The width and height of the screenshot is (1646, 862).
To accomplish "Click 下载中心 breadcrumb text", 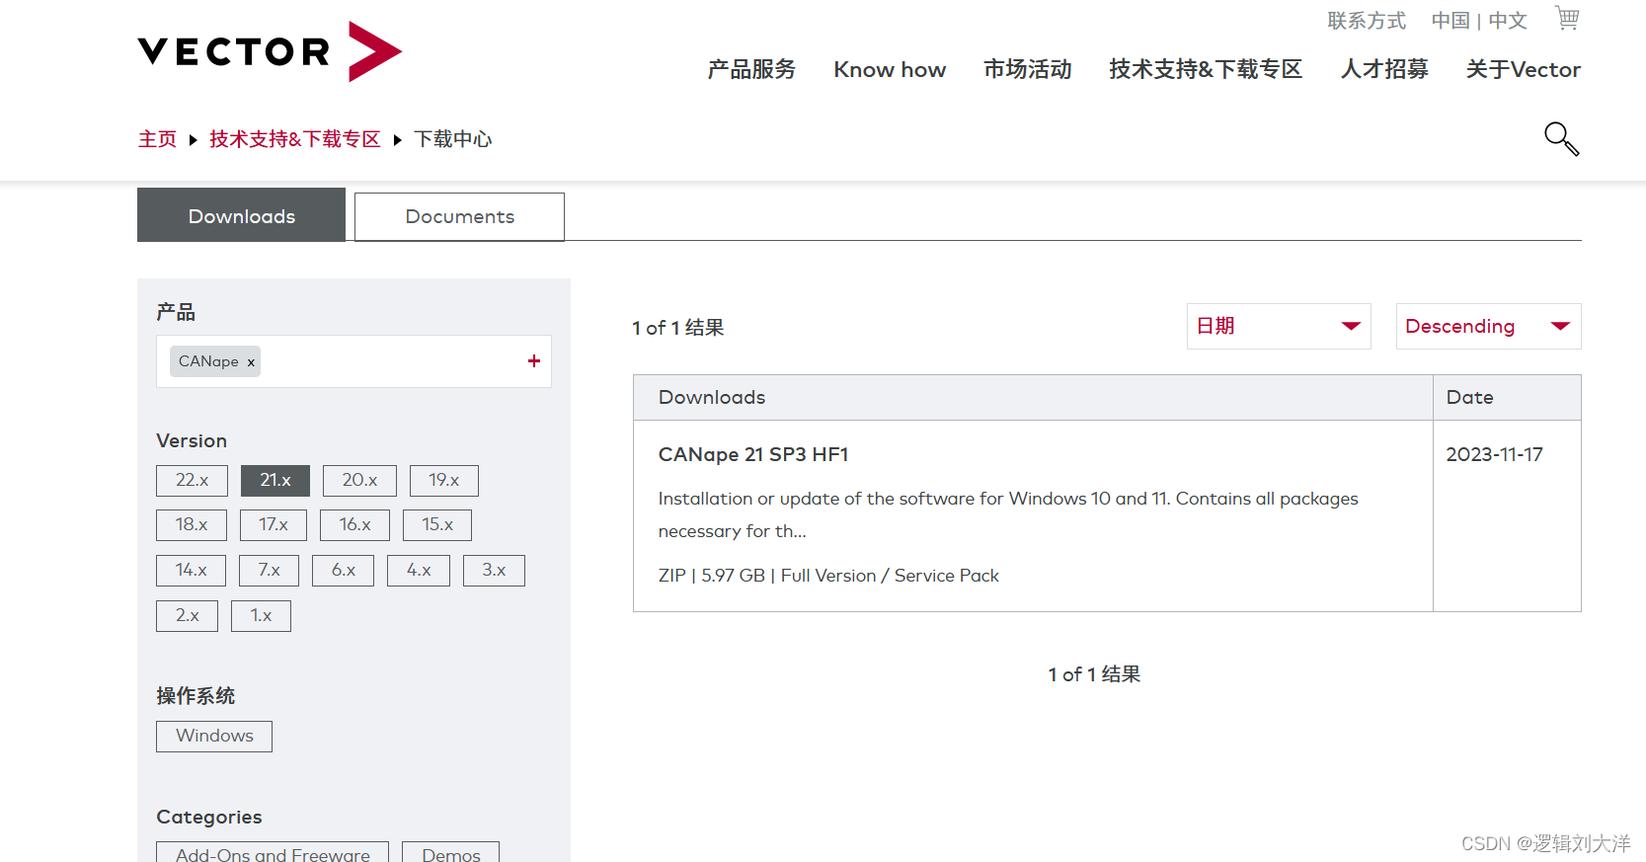I will point(452,139).
